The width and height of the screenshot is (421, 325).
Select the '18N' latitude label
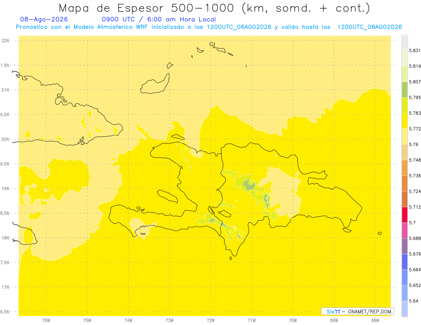click(6, 238)
